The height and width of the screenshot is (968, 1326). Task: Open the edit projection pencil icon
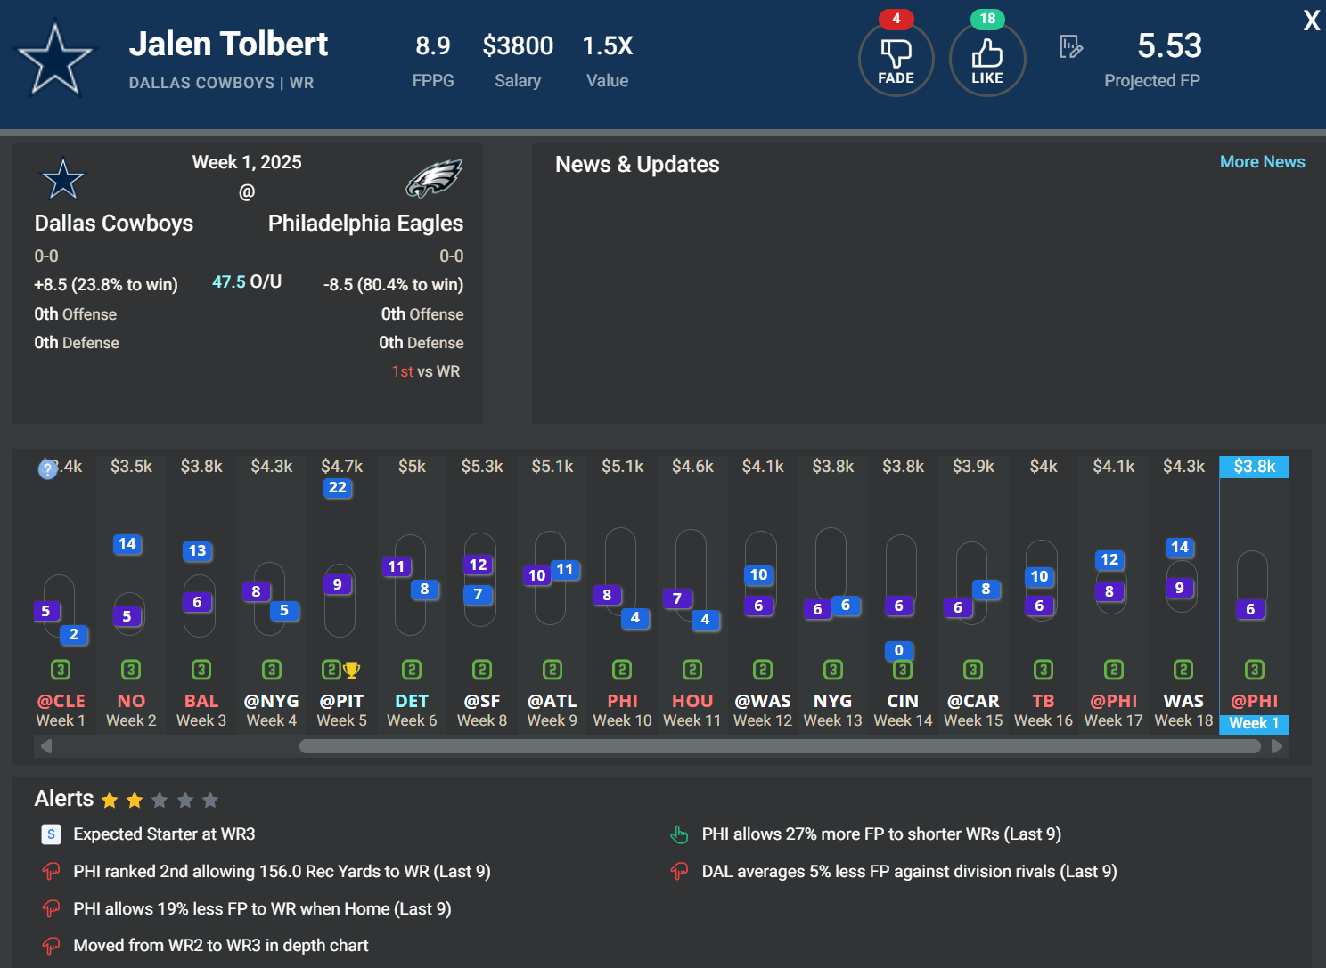(1070, 46)
